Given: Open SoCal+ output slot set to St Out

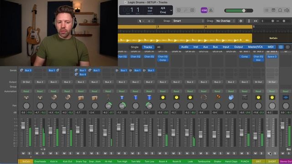Looking at the screenshot, I should (x=26, y=82).
